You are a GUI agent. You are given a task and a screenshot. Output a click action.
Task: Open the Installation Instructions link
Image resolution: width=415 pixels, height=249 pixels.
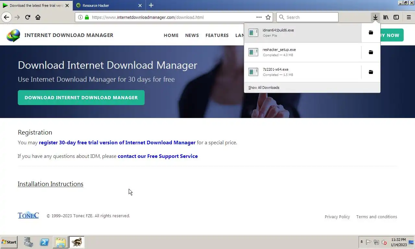pos(51,184)
